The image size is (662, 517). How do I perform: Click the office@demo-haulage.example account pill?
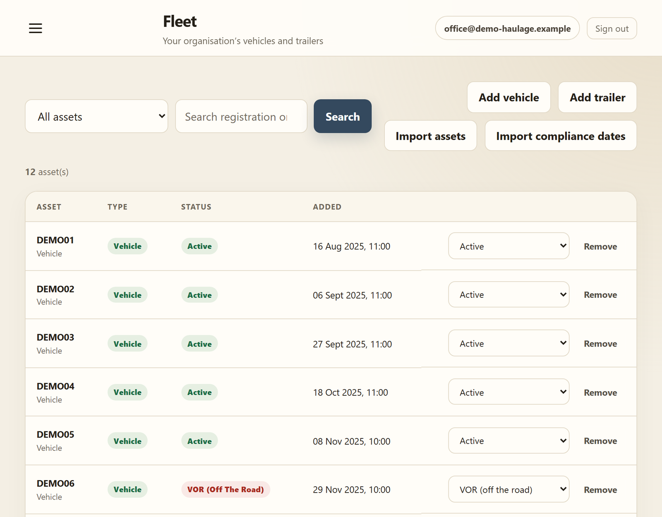tap(507, 28)
